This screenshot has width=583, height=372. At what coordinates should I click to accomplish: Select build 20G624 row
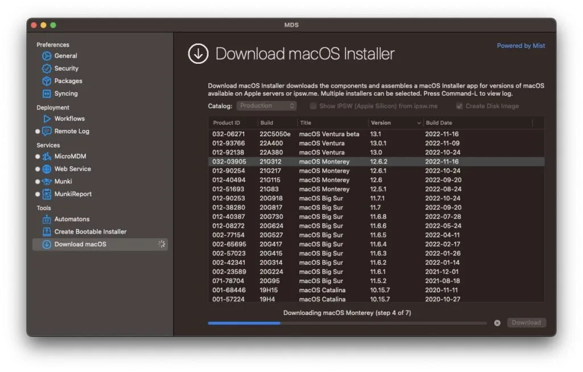click(x=376, y=226)
